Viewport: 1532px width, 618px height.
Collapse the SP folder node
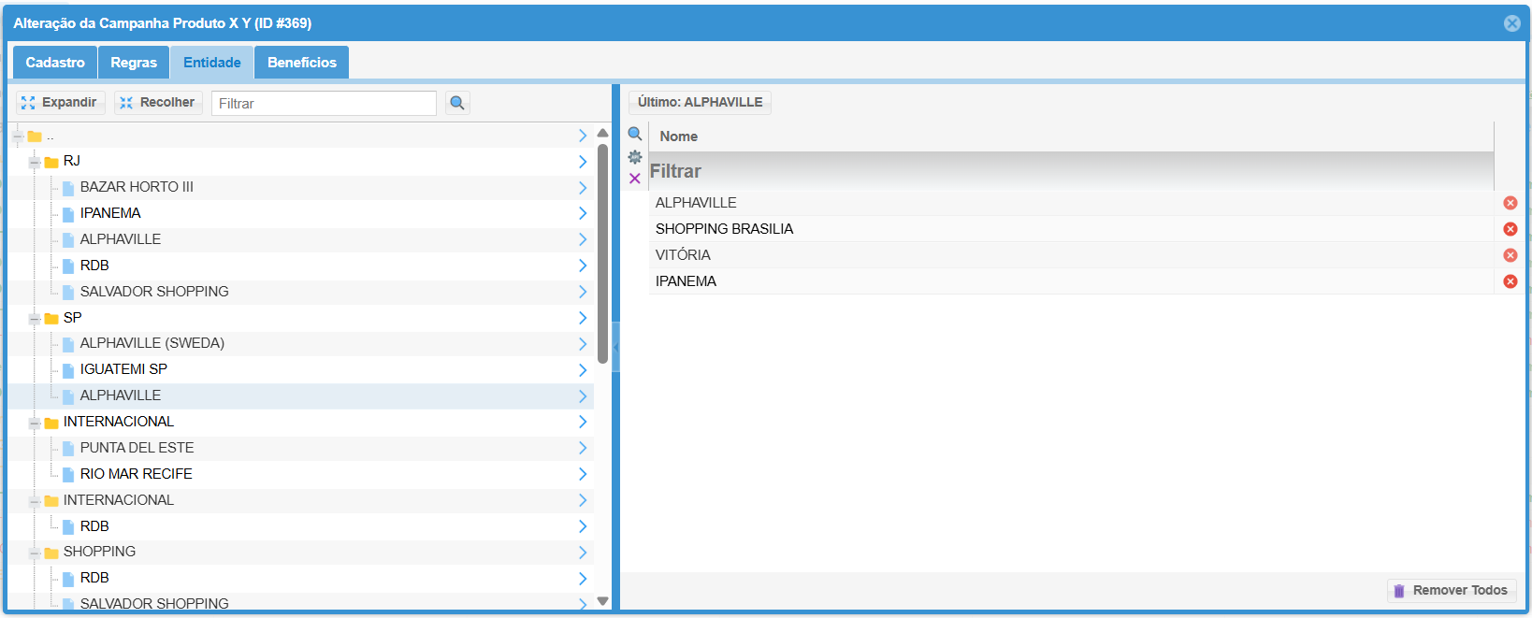(35, 319)
